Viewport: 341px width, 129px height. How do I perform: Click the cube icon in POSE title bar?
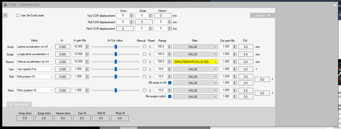5,5
